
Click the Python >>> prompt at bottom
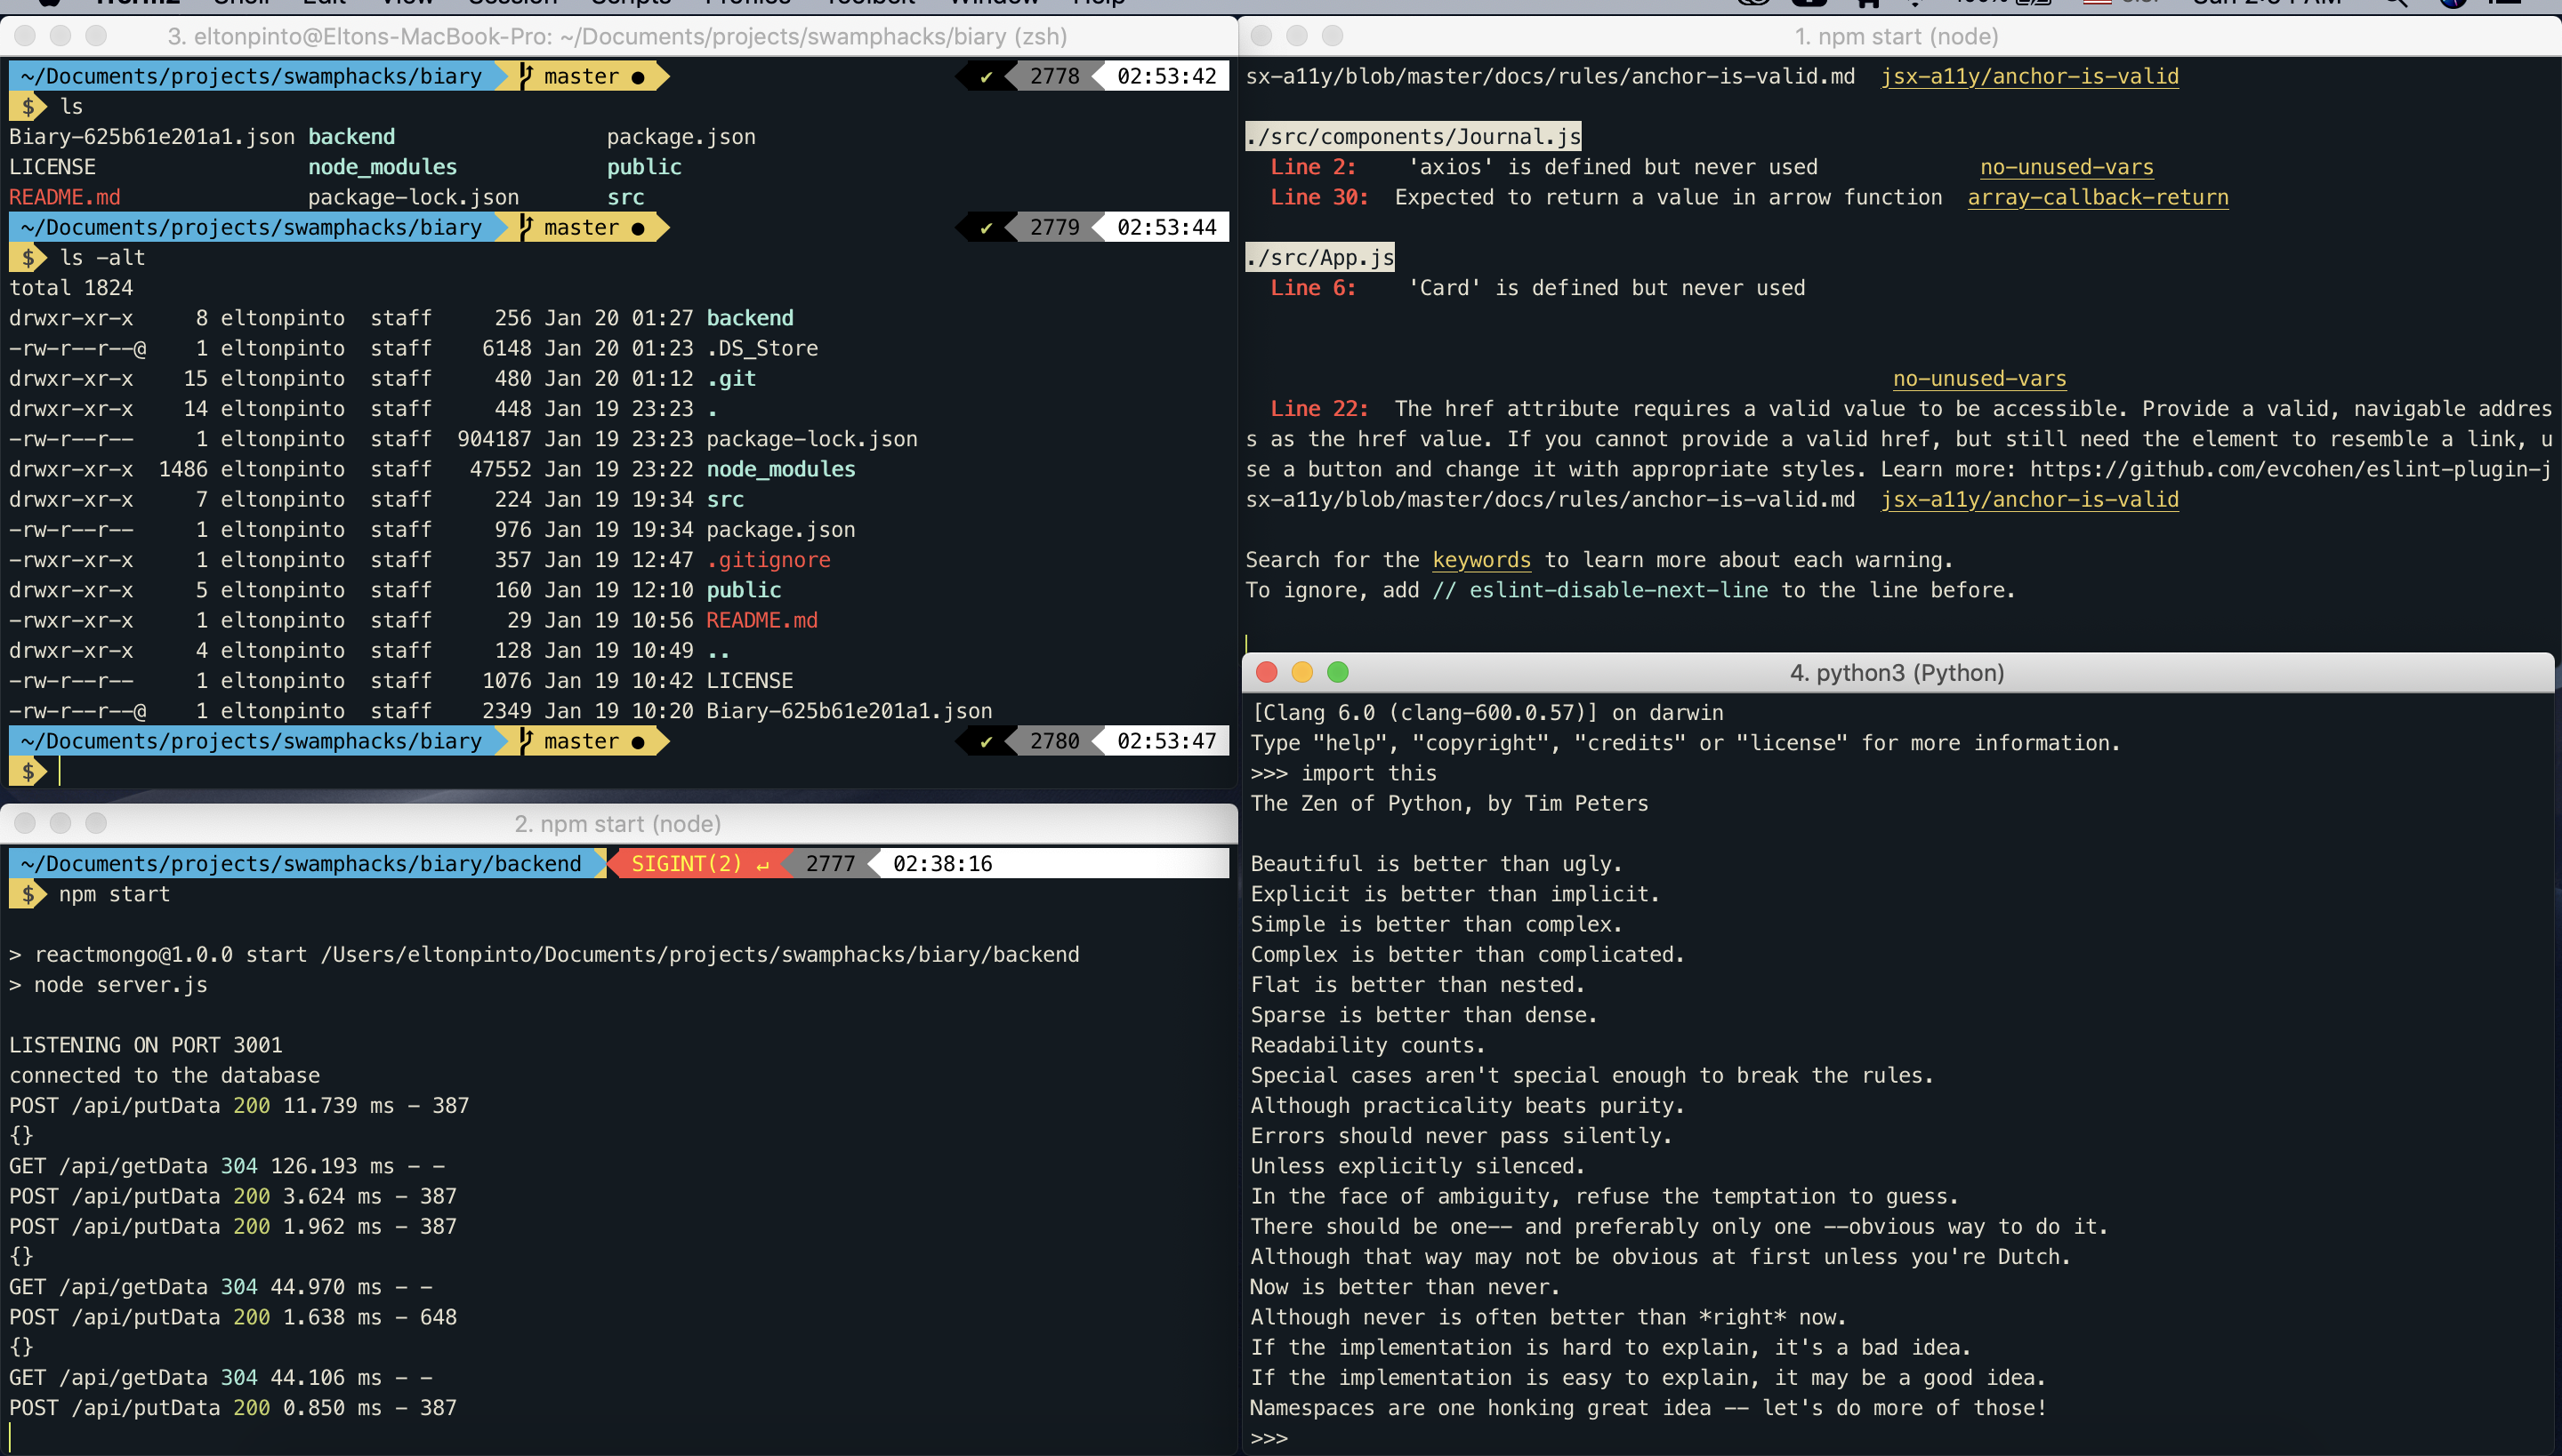(x=1269, y=1438)
